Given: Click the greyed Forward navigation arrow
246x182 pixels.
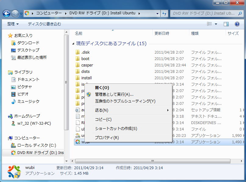Looking at the screenshot, I should point(15,13).
